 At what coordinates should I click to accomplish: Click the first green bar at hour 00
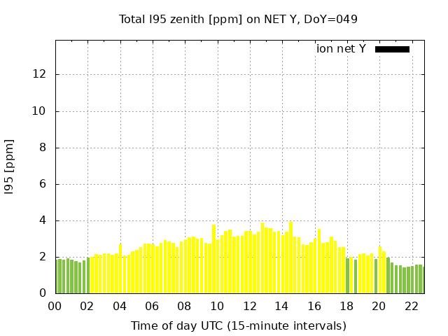pyautogui.click(x=57, y=276)
